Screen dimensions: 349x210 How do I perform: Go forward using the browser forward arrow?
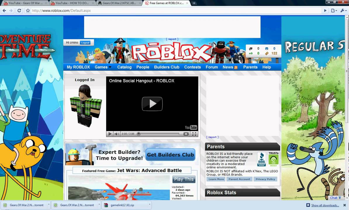(x=11, y=10)
